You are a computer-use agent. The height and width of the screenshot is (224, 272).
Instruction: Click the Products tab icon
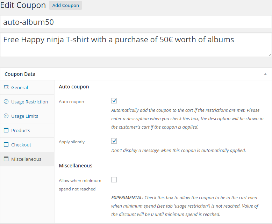click(x=6, y=130)
